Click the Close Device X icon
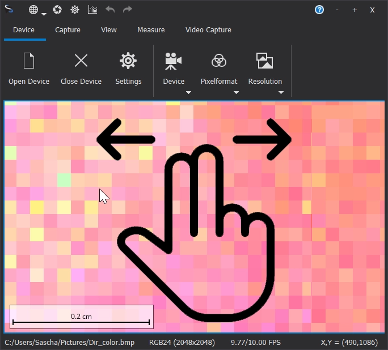 81,61
